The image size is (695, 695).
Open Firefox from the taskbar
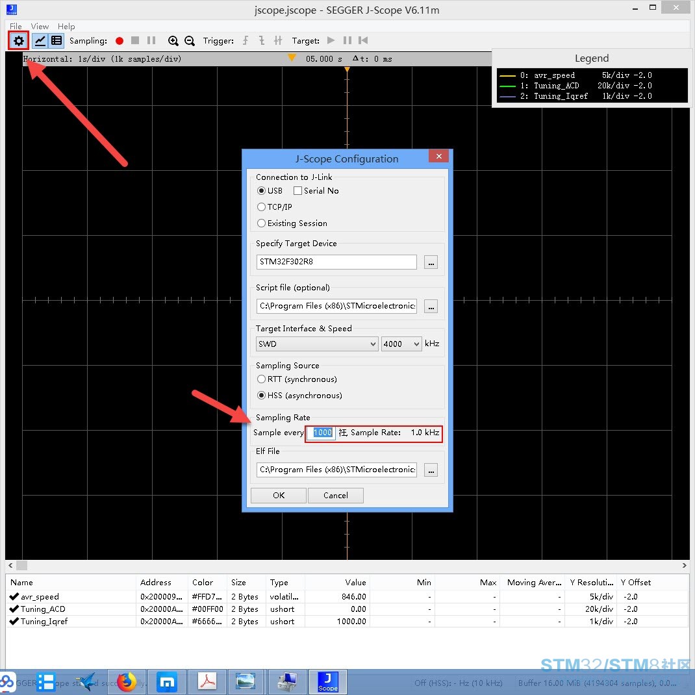126,682
